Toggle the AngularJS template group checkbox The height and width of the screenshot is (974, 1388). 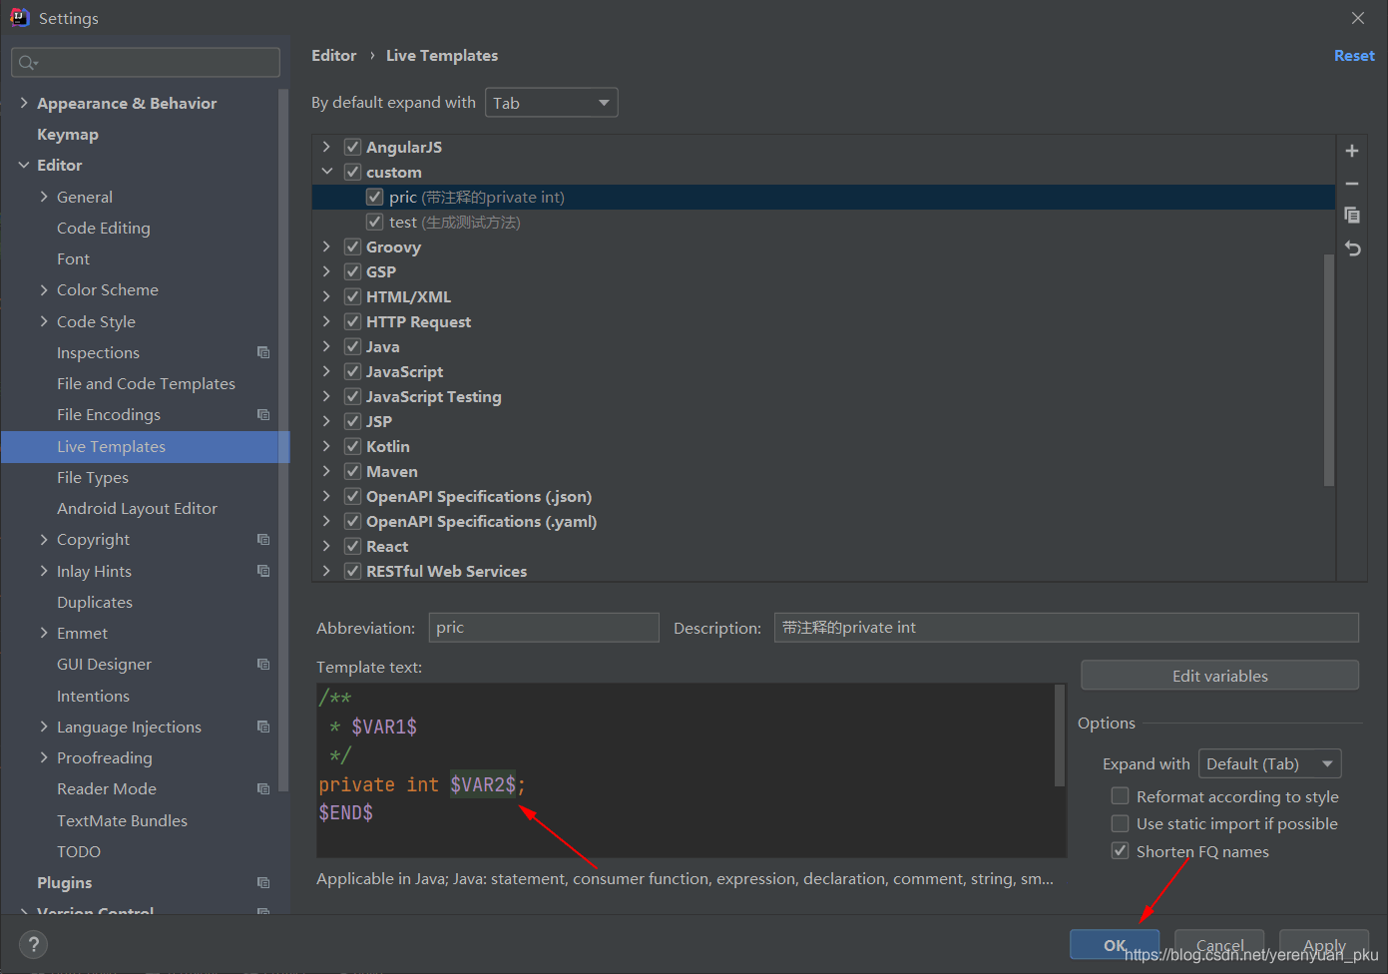pyautogui.click(x=352, y=147)
